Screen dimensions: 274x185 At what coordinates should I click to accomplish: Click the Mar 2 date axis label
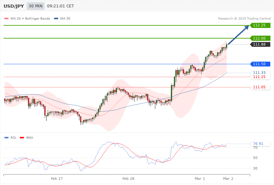228,179
